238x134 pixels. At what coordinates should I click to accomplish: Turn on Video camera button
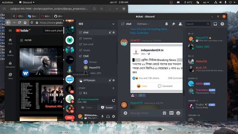(87, 108)
